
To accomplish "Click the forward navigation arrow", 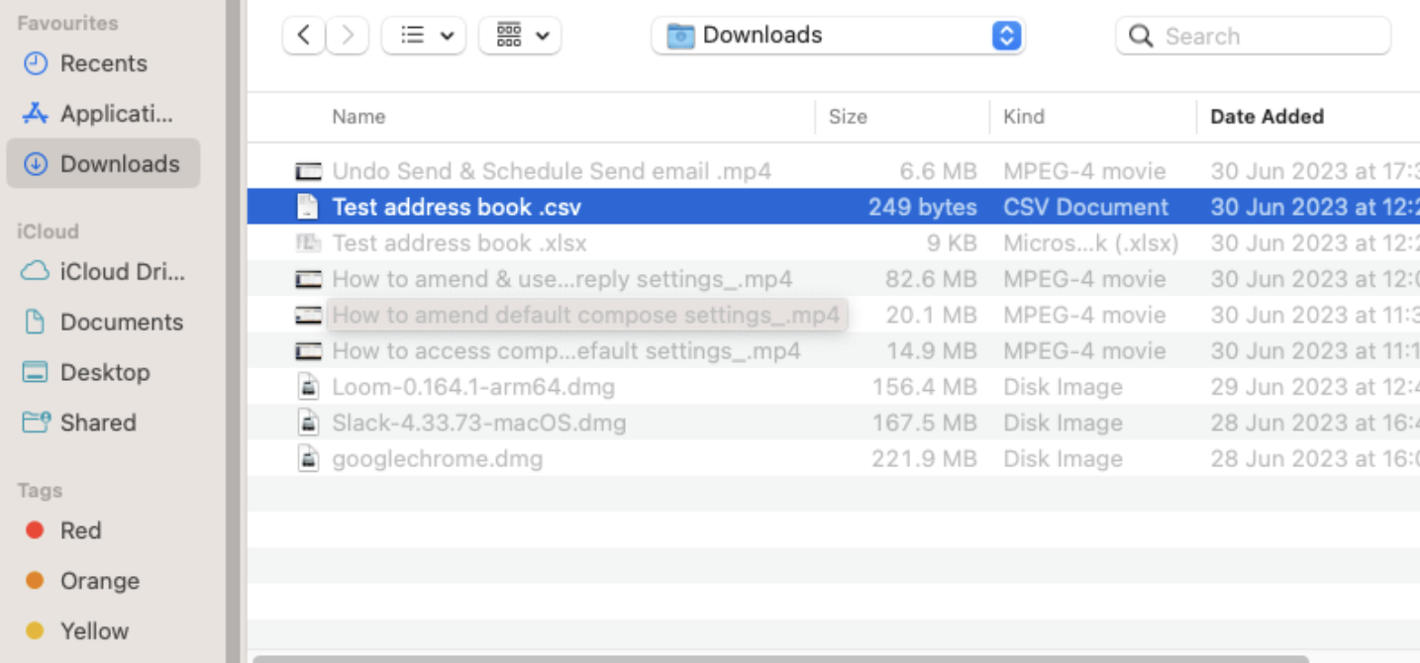I will [x=348, y=37].
